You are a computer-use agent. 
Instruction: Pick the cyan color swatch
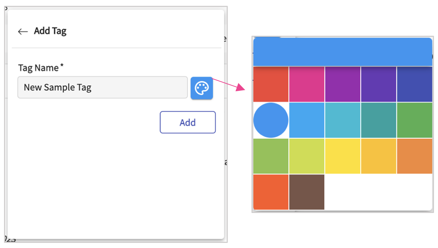[x=342, y=120]
